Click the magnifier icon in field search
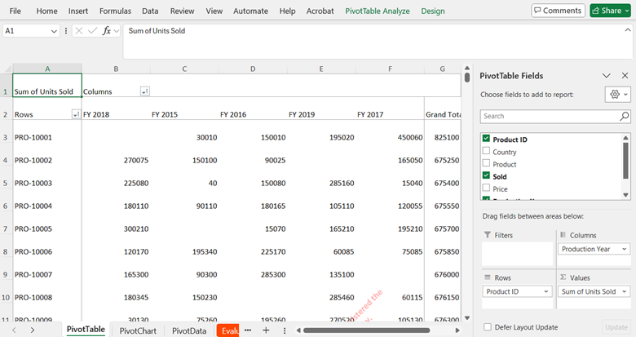Viewport: 636px width, 337px height. coord(625,116)
